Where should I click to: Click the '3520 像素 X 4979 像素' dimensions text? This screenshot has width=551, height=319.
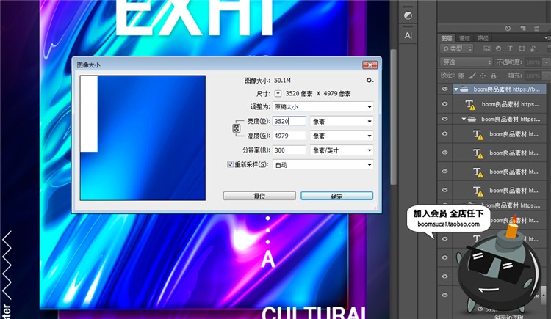[x=318, y=94]
